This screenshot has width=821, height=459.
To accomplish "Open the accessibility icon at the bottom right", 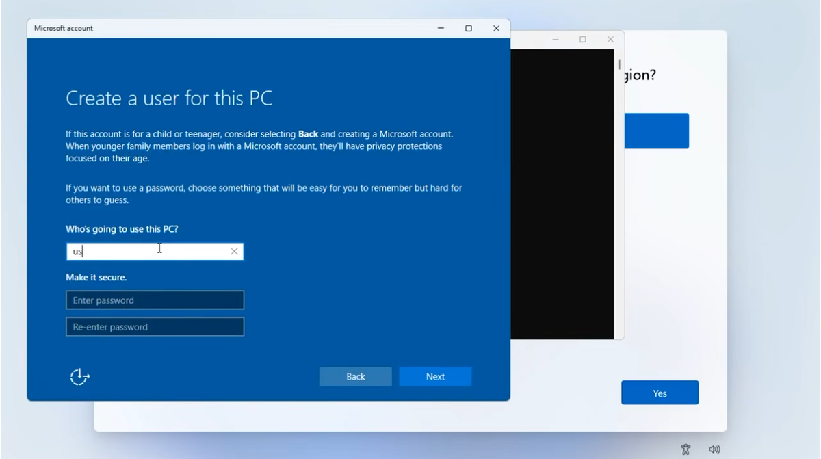I will point(686,449).
